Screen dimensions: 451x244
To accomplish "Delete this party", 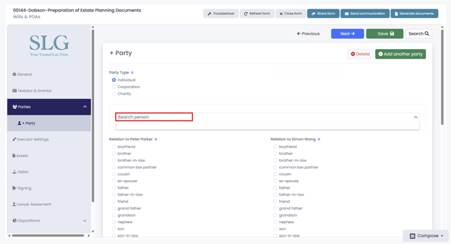I will pos(360,54).
